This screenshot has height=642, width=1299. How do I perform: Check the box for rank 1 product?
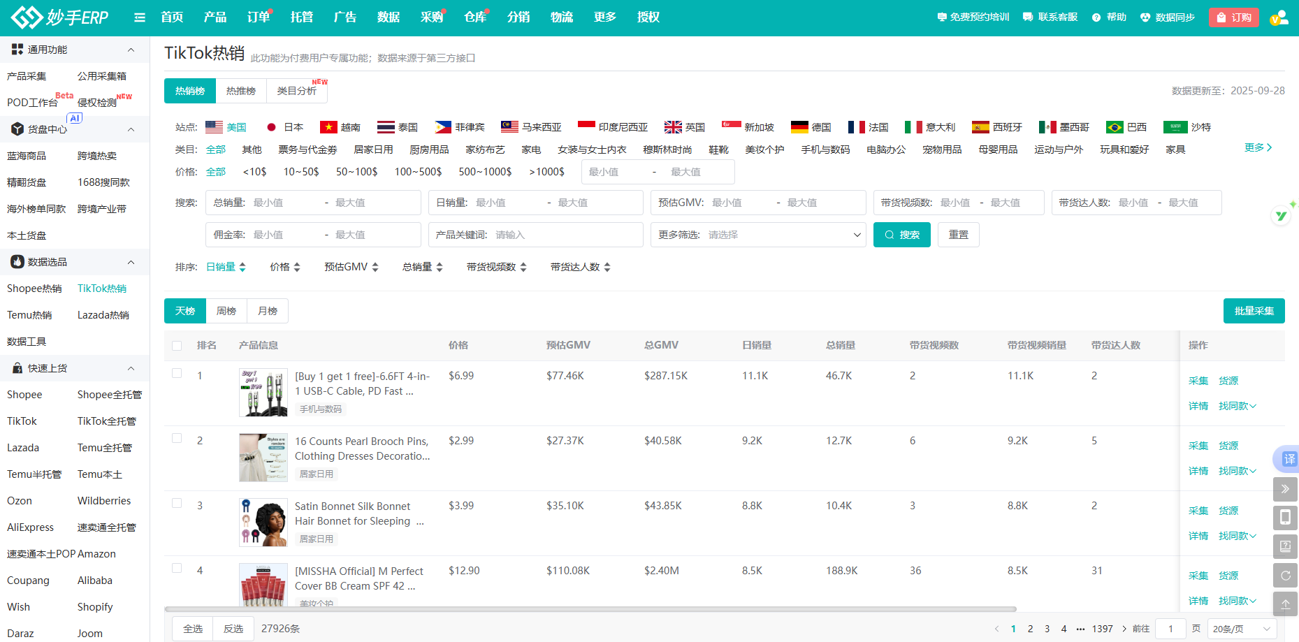click(x=177, y=373)
